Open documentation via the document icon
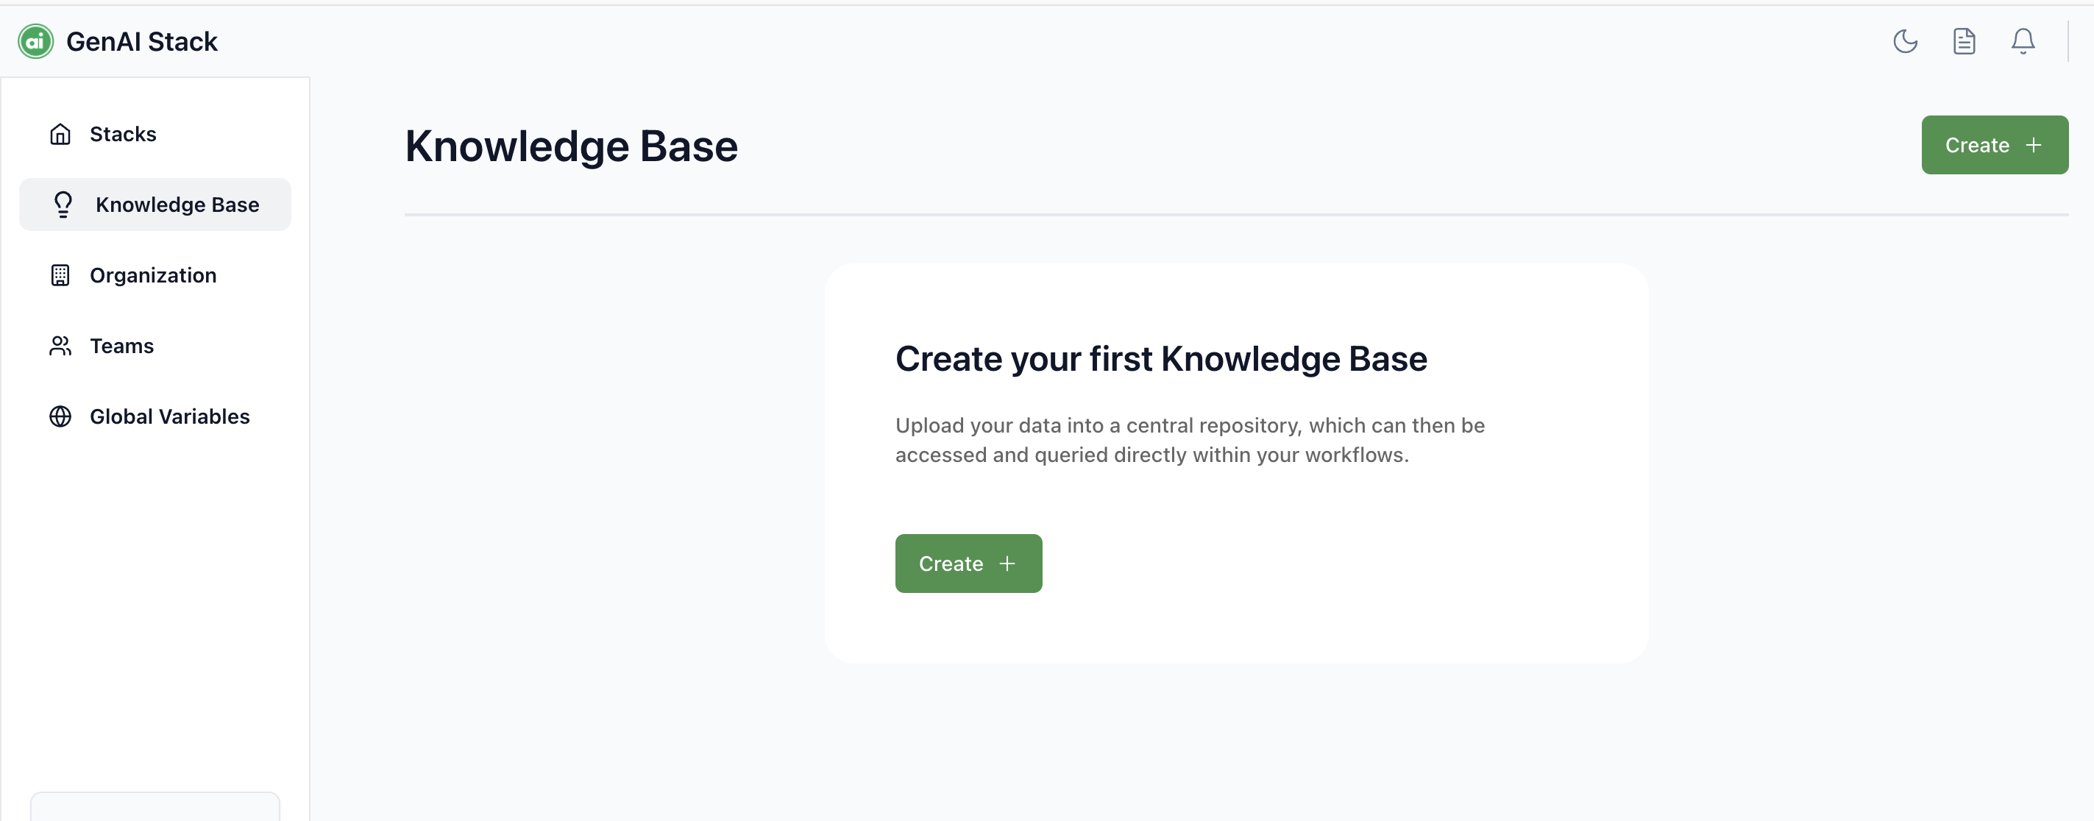 pyautogui.click(x=1964, y=41)
